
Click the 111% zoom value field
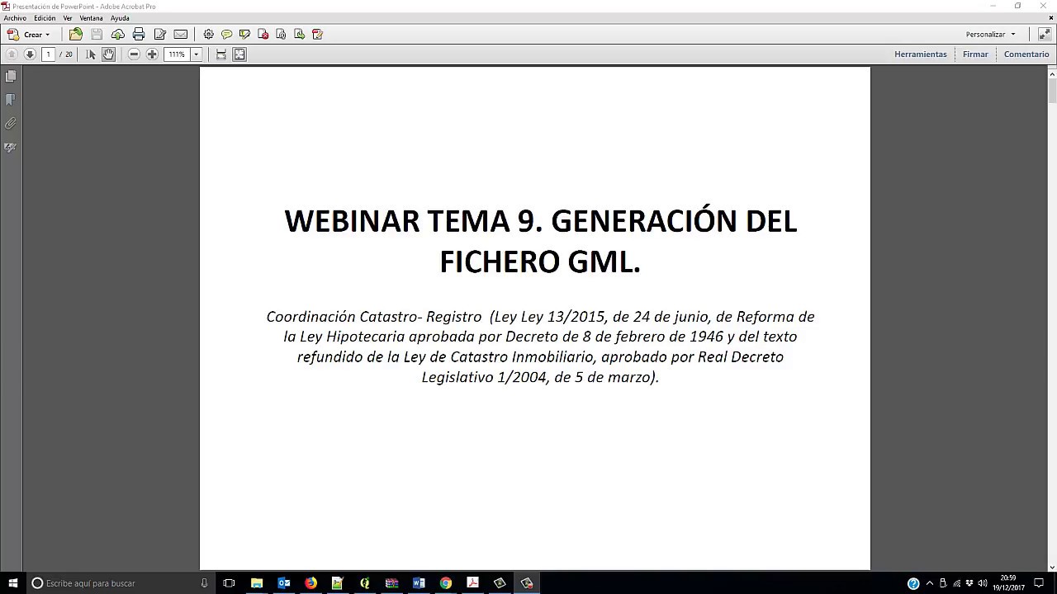click(177, 54)
